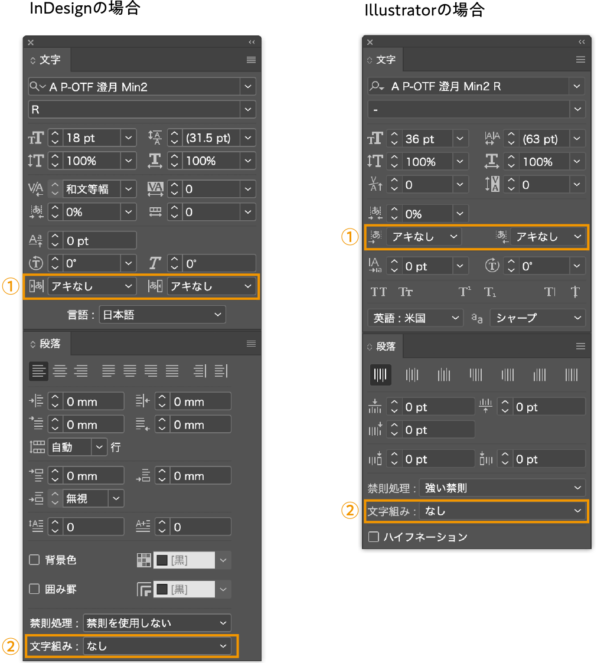This screenshot has height=663, width=604.
Task: Click the Illustrator 0% tsume field
Action: point(427,214)
